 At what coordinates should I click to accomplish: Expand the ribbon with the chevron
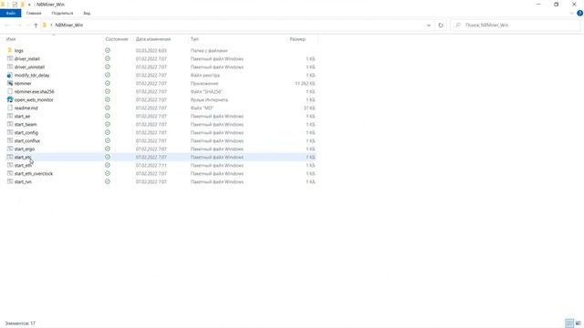(572, 14)
